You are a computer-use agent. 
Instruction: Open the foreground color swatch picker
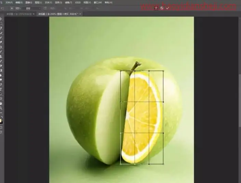(x=0, y=121)
